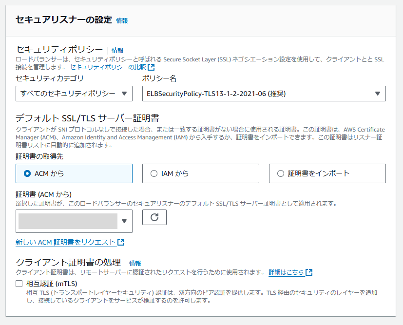The width and height of the screenshot is (403, 325).
Task: Click the セキュアリスナーの設定 title text
Action: tap(64, 20)
